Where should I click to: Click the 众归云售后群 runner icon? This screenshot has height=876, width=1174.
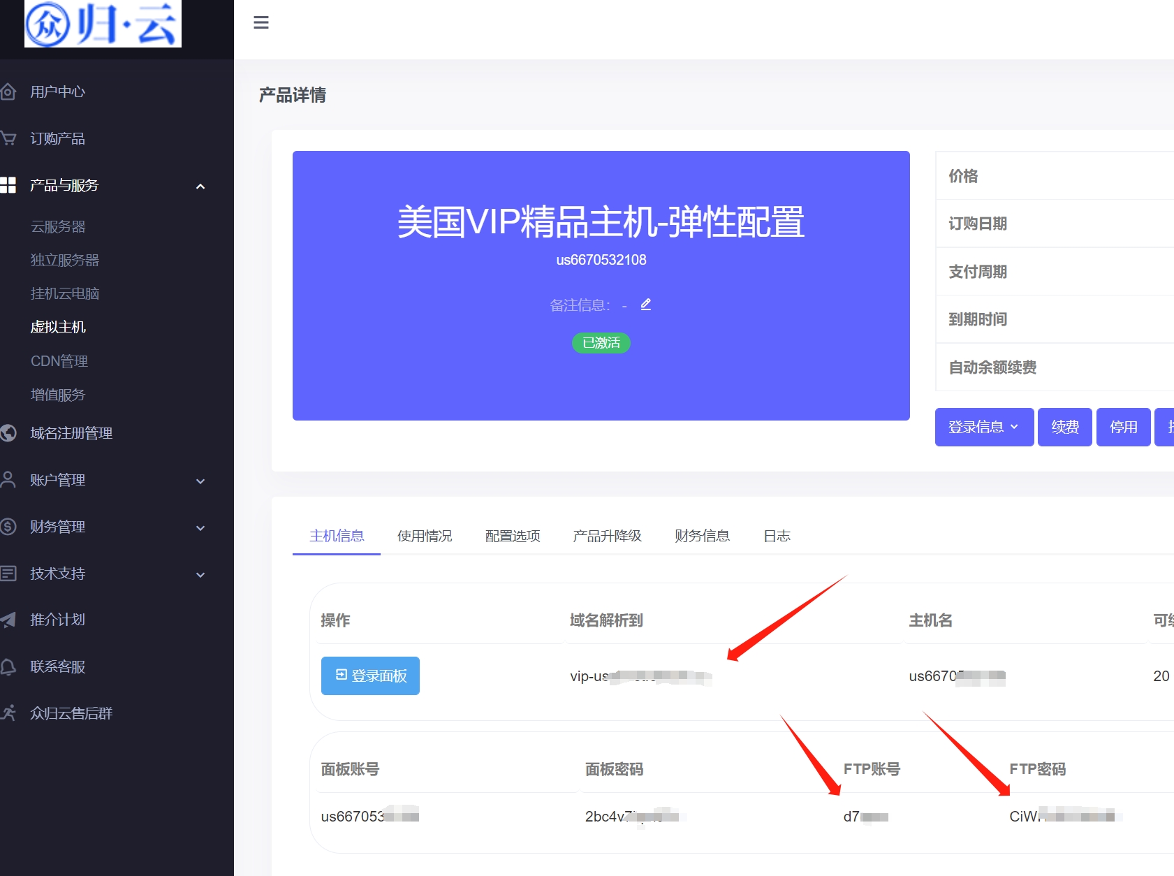click(8, 713)
